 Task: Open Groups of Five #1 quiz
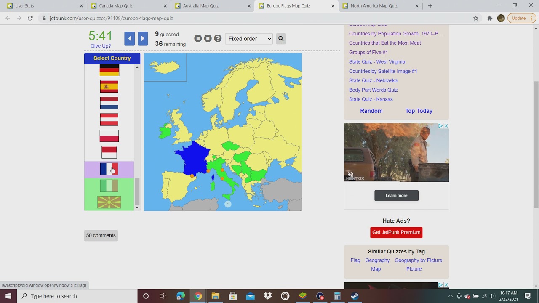pos(368,53)
